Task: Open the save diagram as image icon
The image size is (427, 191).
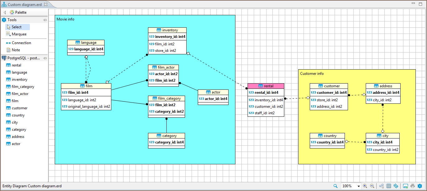Action: [x=406, y=186]
